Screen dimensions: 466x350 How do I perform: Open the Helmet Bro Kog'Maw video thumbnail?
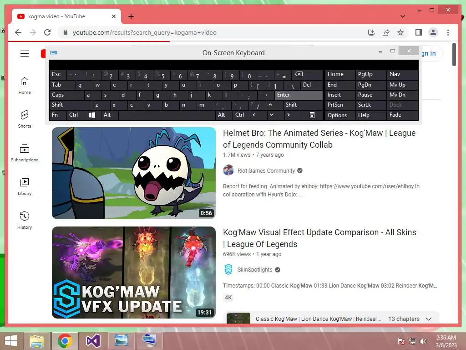pyautogui.click(x=134, y=173)
